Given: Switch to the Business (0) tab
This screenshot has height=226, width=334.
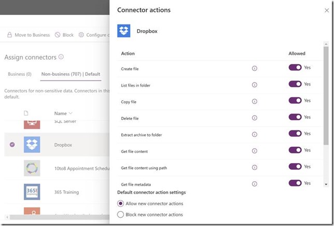Looking at the screenshot, I should pos(20,74).
